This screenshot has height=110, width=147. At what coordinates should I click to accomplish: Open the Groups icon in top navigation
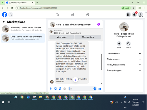[88, 15]
